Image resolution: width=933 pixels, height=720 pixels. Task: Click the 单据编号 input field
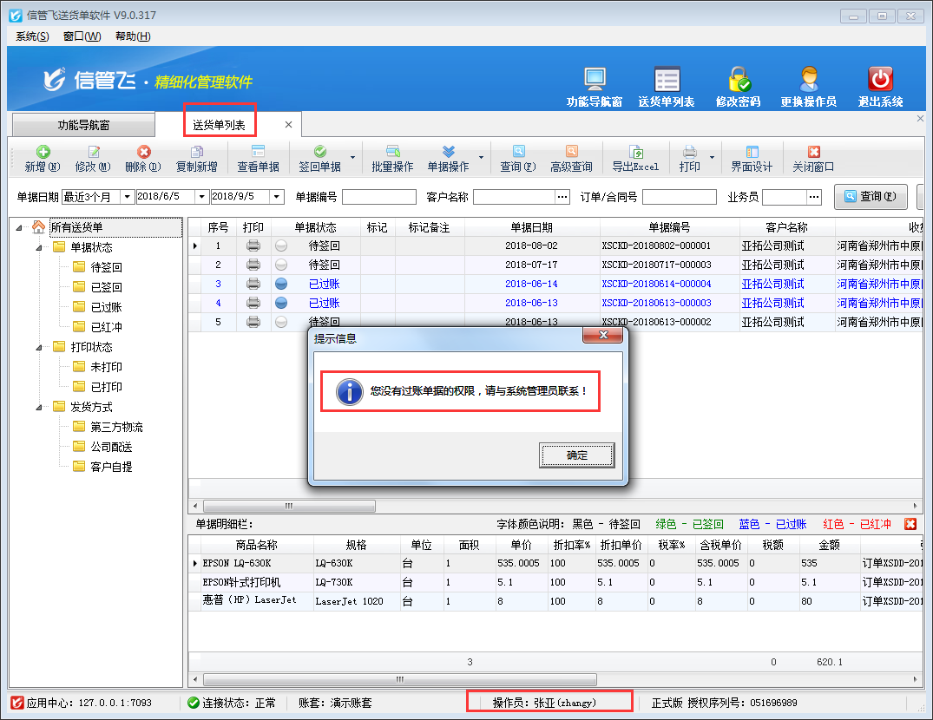pyautogui.click(x=378, y=197)
